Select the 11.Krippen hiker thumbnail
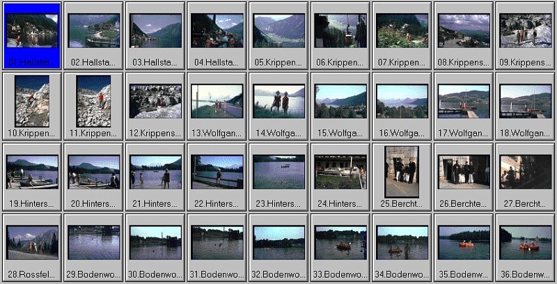The height and width of the screenshot is (284, 557). click(93, 101)
